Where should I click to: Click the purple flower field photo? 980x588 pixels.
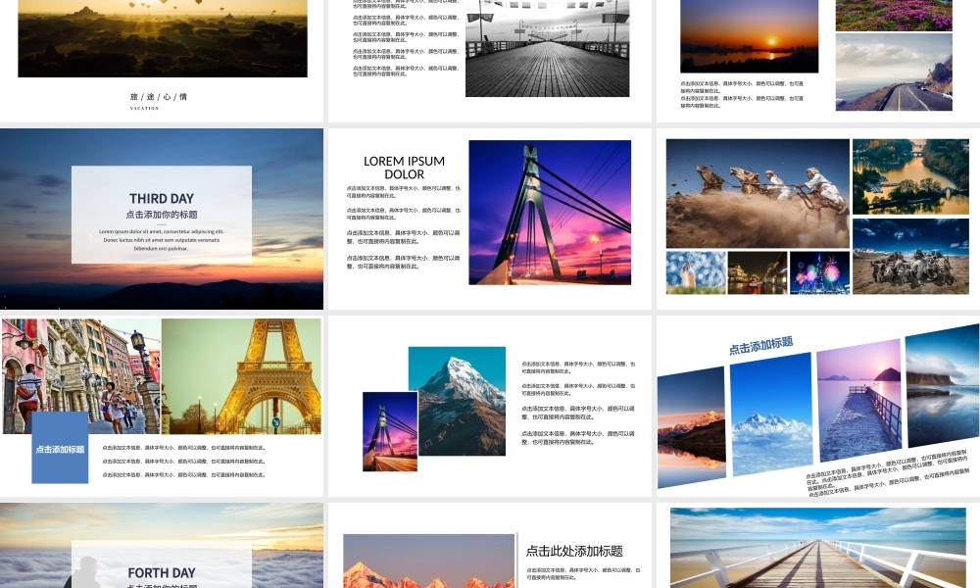pyautogui.click(x=893, y=15)
